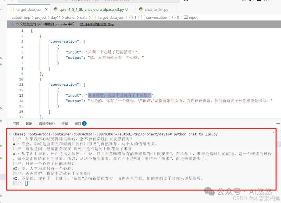This screenshot has width=281, height=203.
Task: Switch to the 输出 (Output) panel tab
Action: (x=29, y=124)
